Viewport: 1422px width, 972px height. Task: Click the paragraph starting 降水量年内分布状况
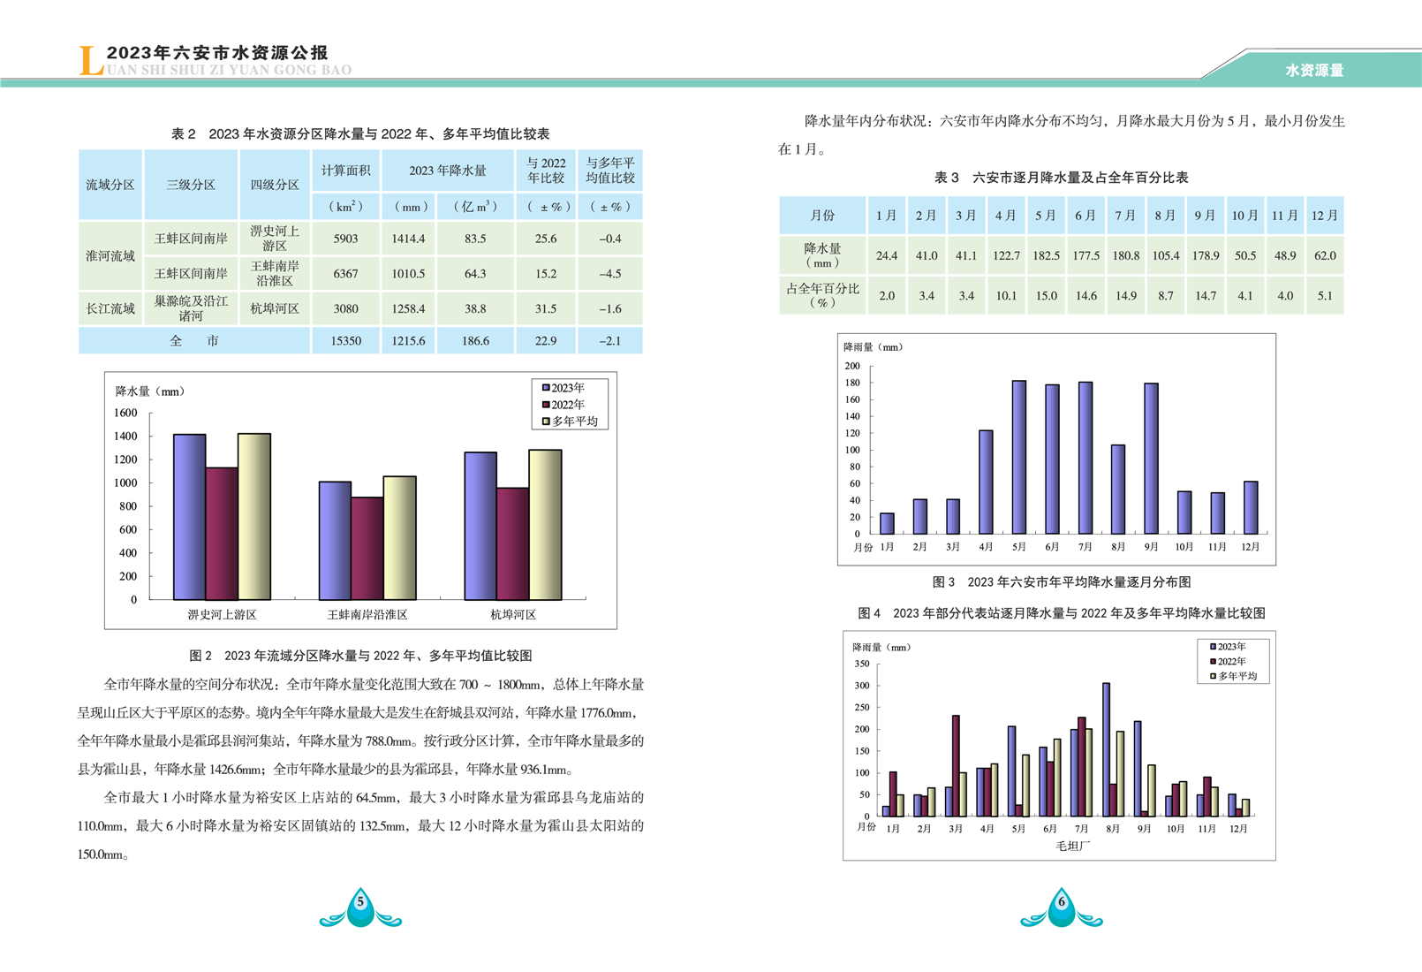coord(1061,135)
